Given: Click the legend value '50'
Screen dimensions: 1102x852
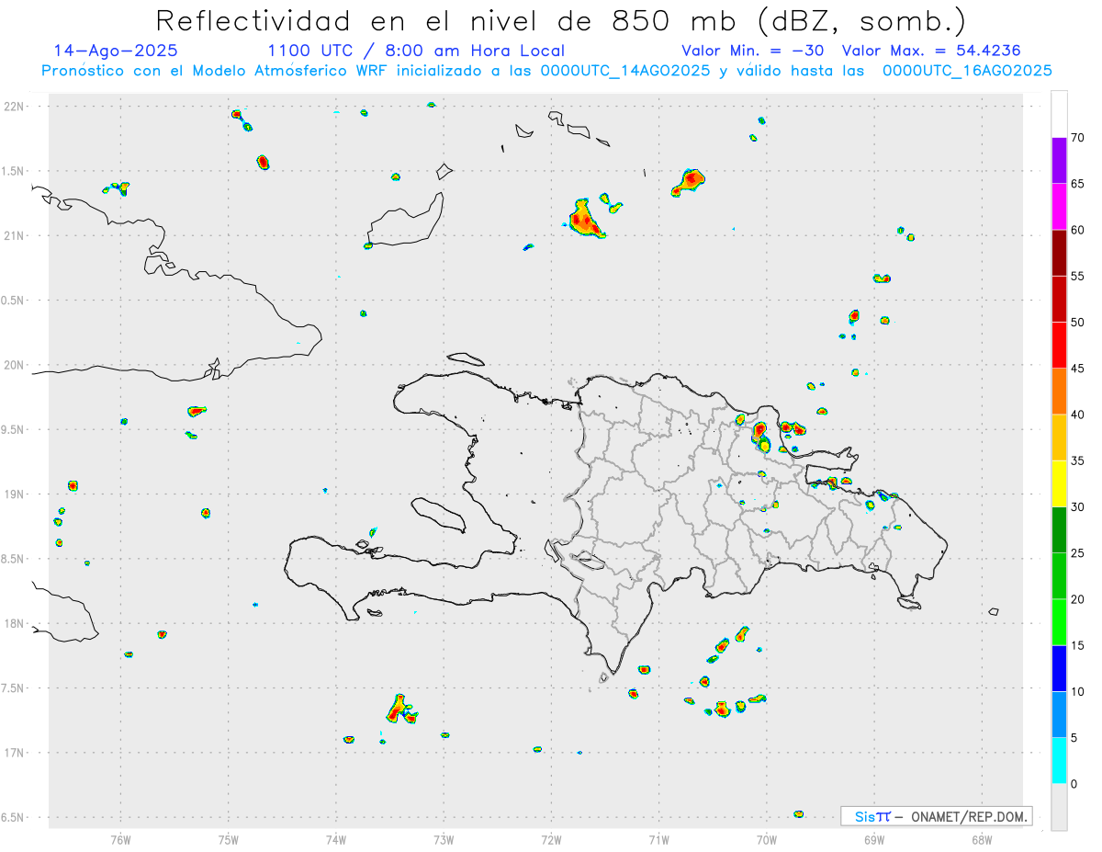Looking at the screenshot, I should click(x=1077, y=323).
